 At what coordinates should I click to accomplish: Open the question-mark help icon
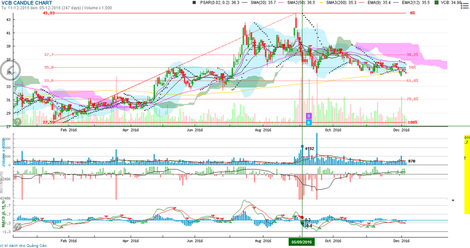tap(18, 121)
